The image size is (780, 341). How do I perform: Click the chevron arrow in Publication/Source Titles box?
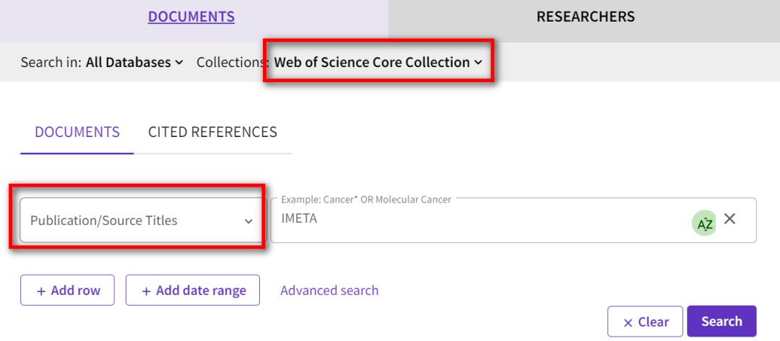[248, 221]
